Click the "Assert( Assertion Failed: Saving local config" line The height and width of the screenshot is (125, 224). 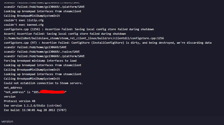65,34
